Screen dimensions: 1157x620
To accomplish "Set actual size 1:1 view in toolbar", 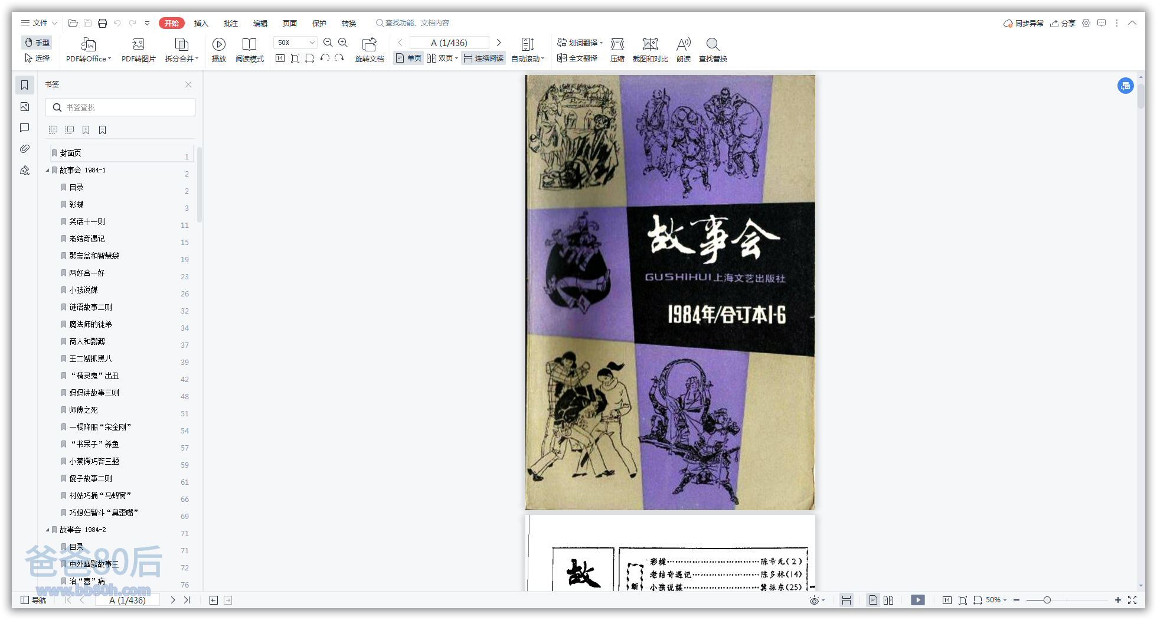I will point(280,58).
